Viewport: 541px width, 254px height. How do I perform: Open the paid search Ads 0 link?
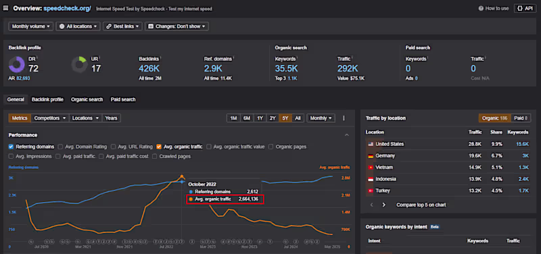tap(416, 78)
